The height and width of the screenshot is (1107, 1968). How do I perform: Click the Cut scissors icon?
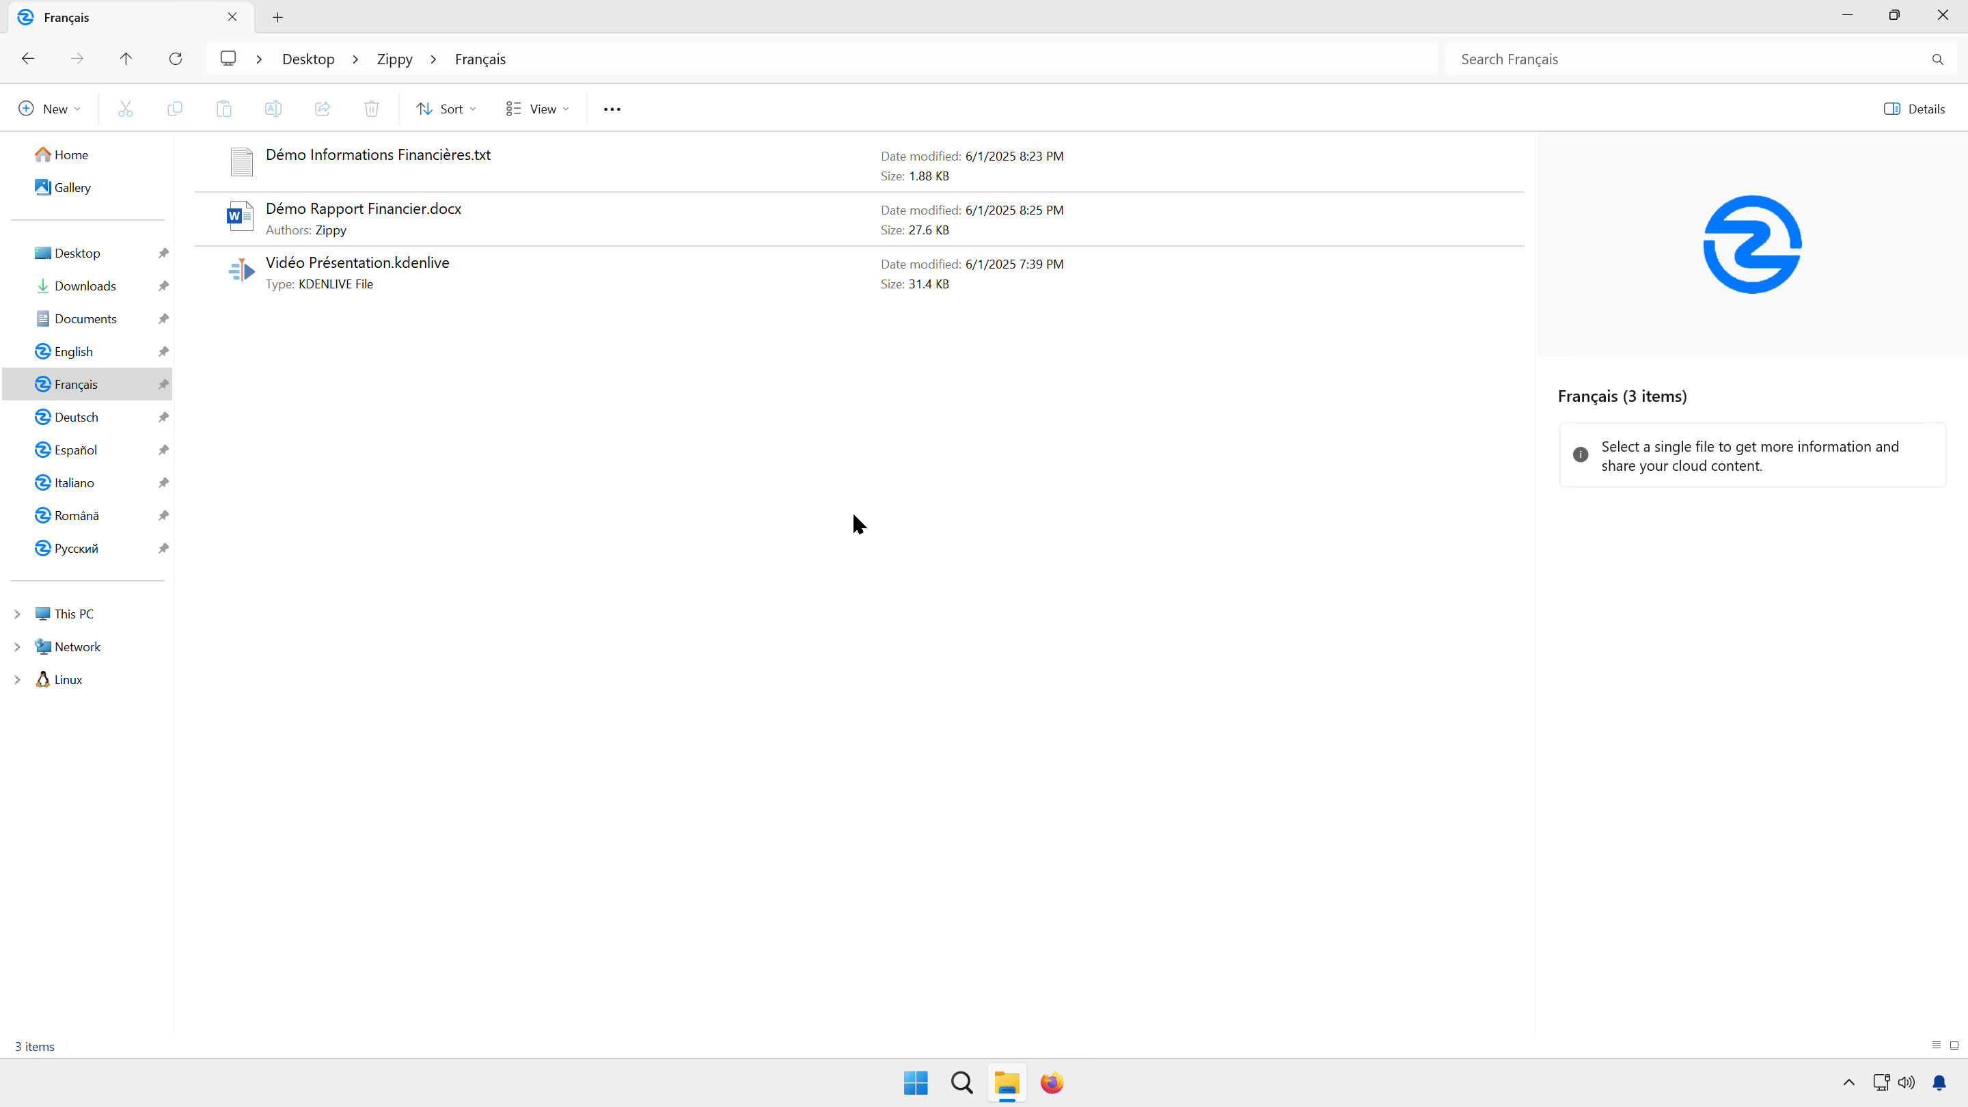(x=125, y=109)
